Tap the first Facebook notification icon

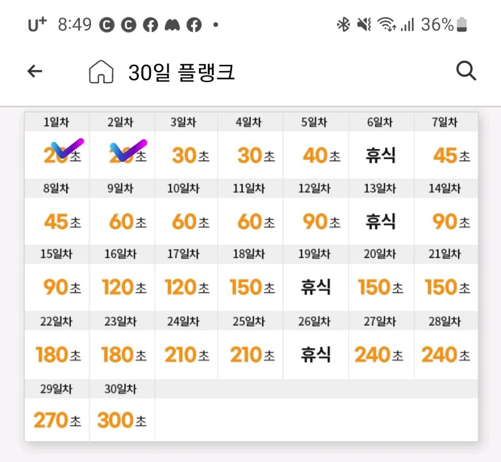pos(150,25)
